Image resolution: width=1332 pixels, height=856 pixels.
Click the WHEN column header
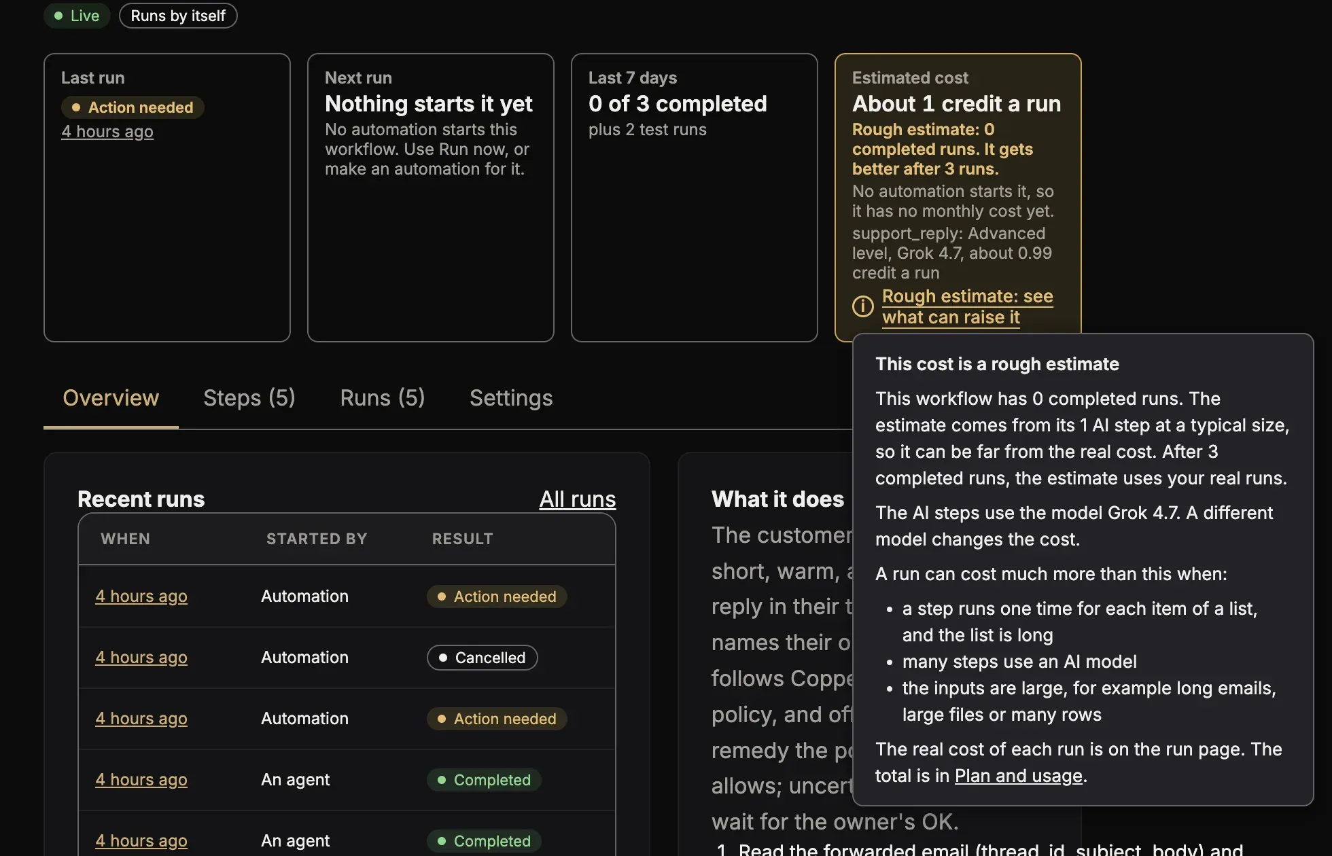[126, 539]
